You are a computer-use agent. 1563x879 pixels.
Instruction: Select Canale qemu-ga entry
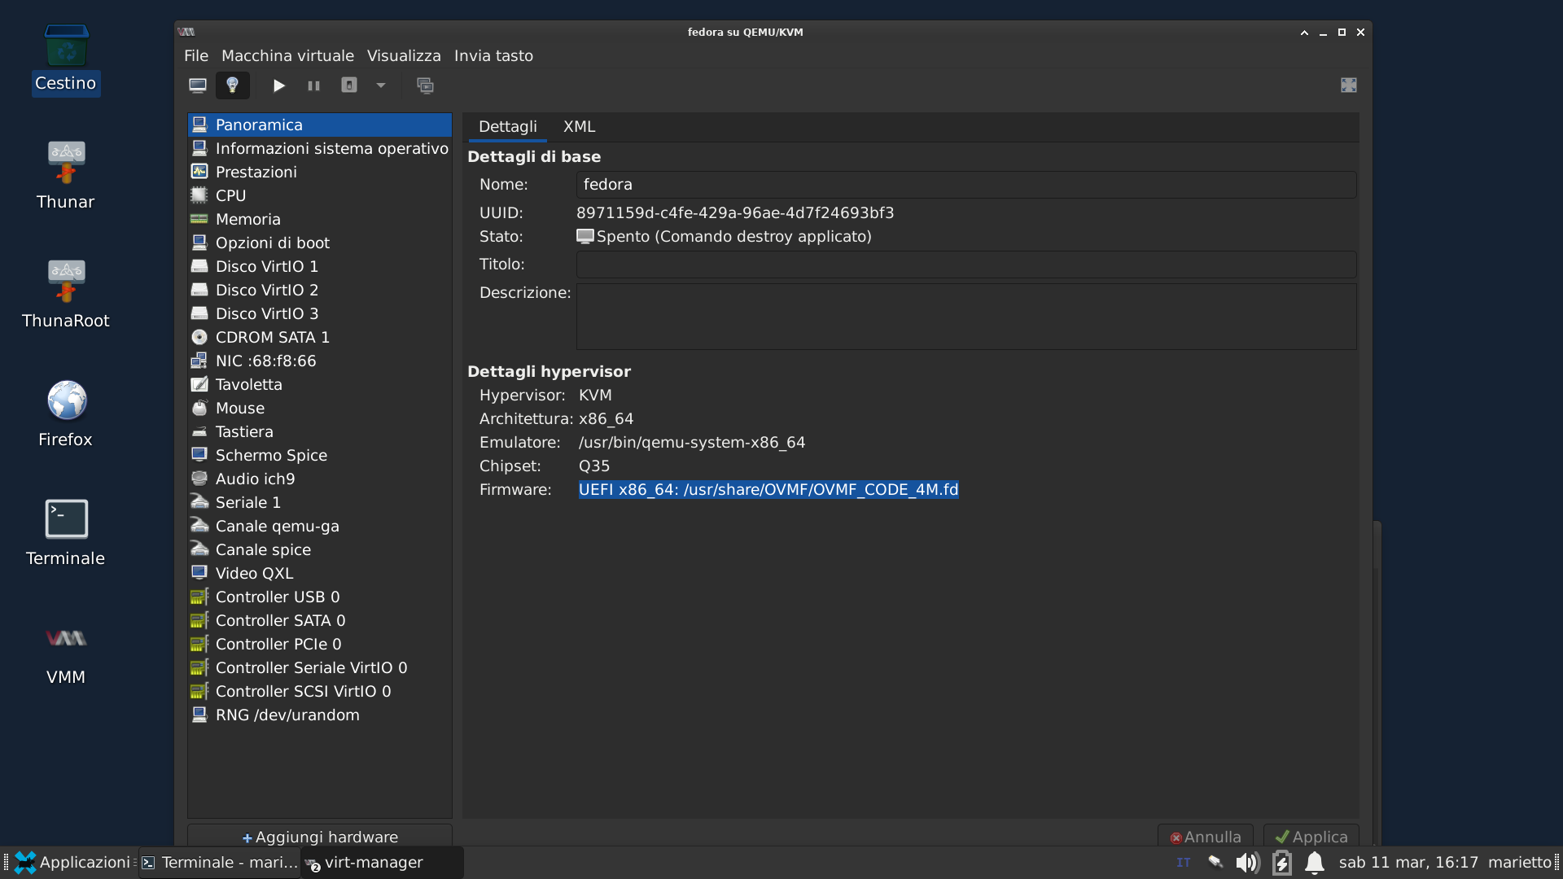click(x=320, y=526)
